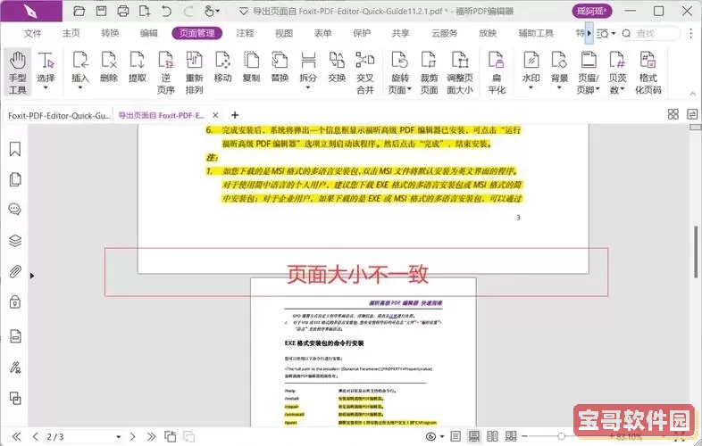Open the bookmarks panel in sidebar

(15, 149)
